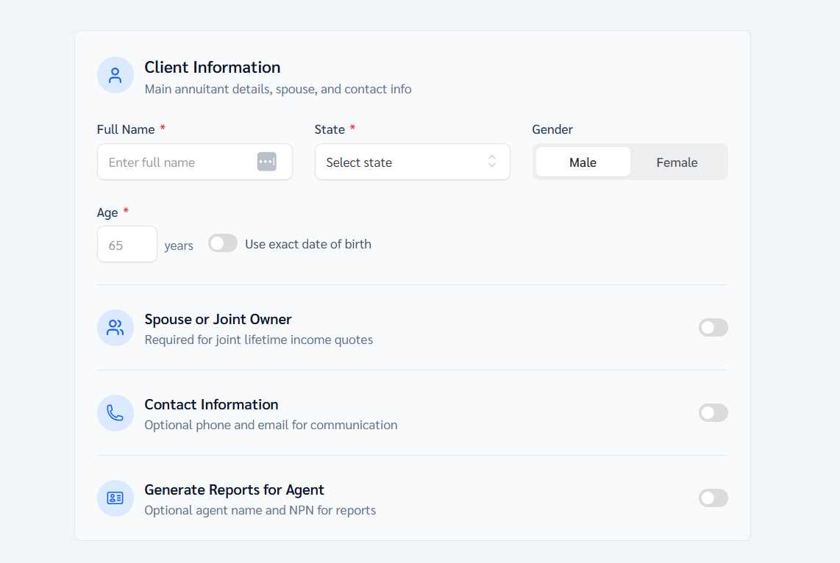Click the 'Gender' field label
The image size is (840, 563).
552,129
